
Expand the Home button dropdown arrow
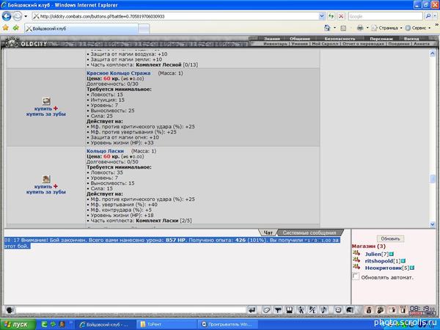coord(334,28)
